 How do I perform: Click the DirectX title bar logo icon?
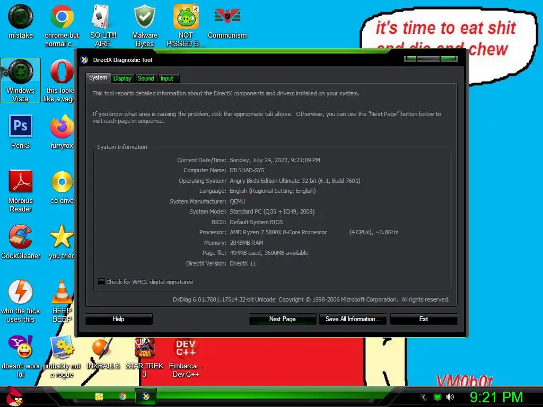[x=84, y=60]
